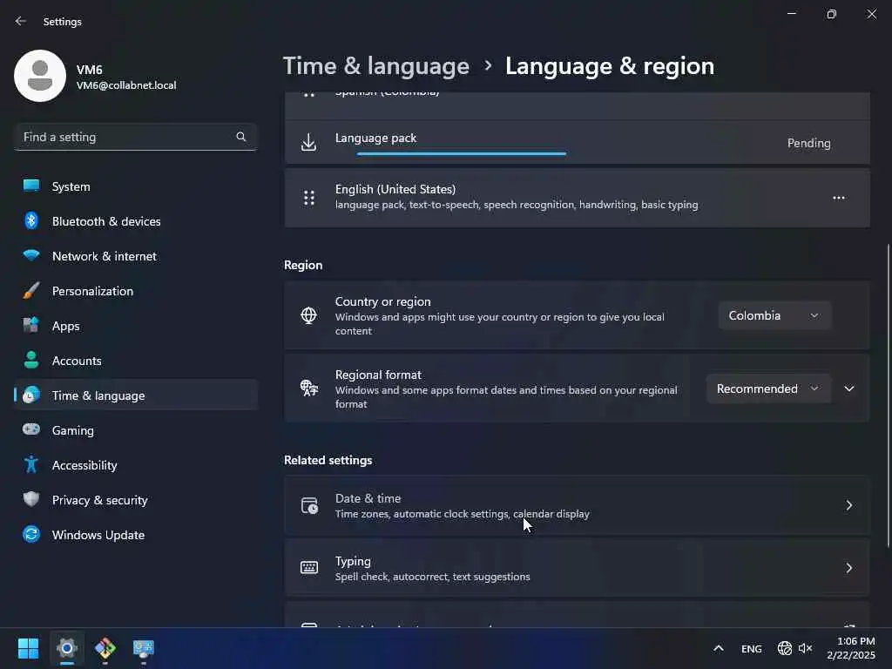Click the Time & language clock globe icon
The width and height of the screenshot is (892, 669).
click(x=31, y=395)
